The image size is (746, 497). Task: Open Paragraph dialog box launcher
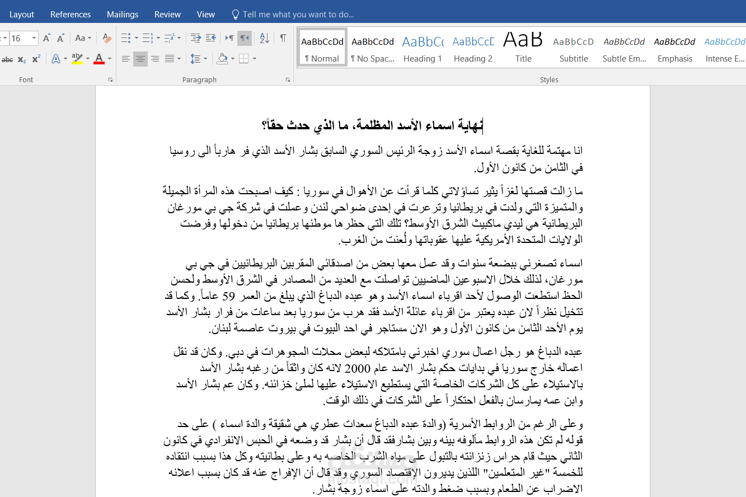point(288,80)
